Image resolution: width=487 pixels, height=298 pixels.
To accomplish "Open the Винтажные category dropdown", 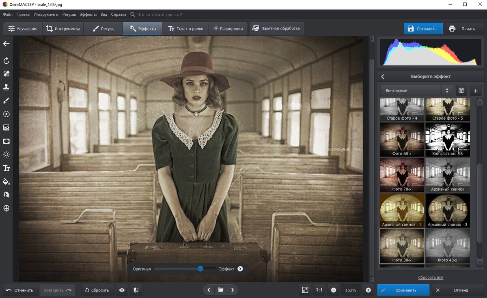I will point(416,90).
